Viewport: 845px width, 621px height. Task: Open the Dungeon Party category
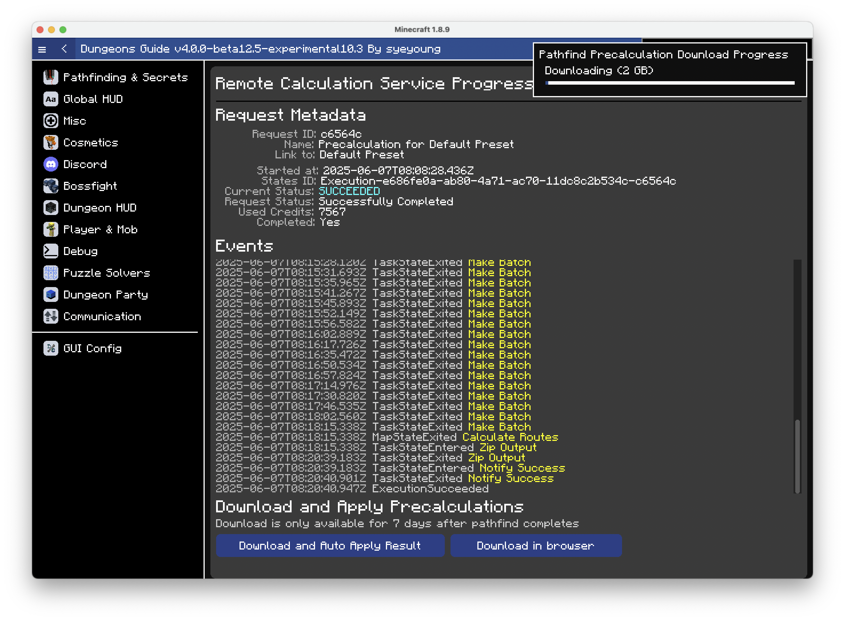click(105, 295)
